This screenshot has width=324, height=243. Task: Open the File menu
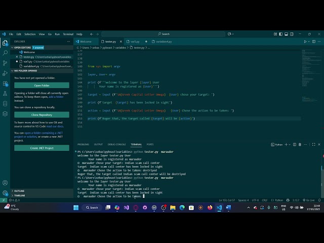[11, 34]
